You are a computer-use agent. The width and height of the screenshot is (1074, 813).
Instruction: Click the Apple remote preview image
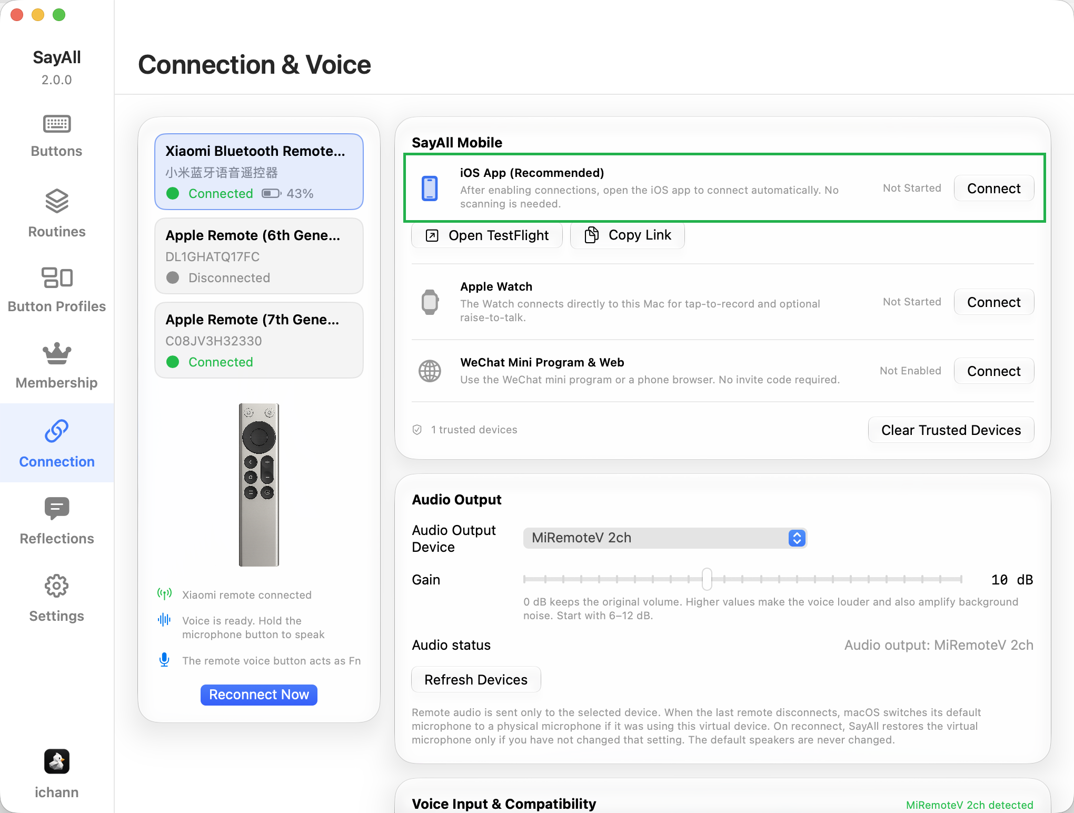tap(259, 485)
